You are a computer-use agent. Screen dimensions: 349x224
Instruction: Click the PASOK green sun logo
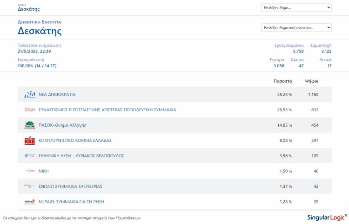point(30,125)
